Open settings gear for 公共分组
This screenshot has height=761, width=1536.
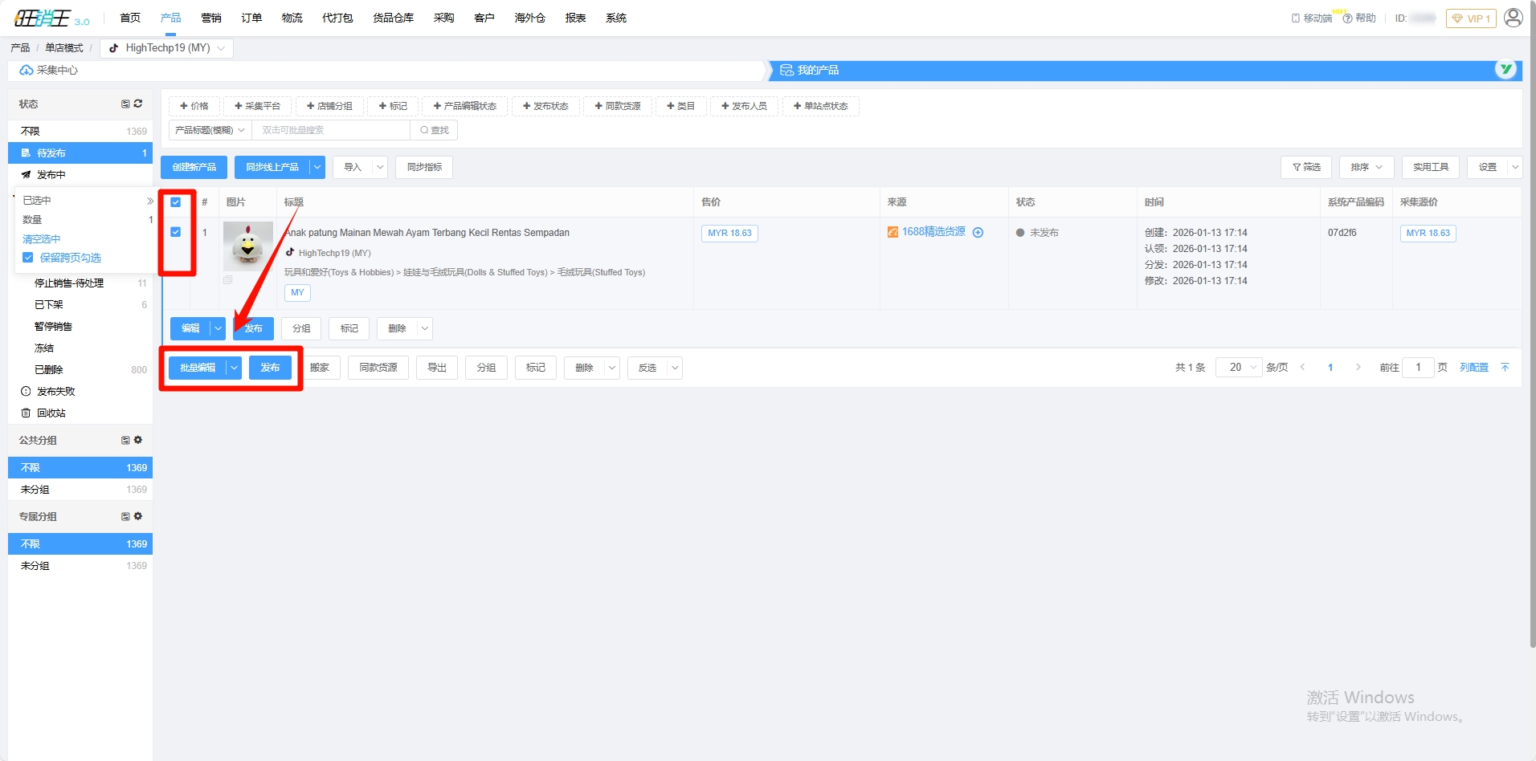pyautogui.click(x=138, y=440)
